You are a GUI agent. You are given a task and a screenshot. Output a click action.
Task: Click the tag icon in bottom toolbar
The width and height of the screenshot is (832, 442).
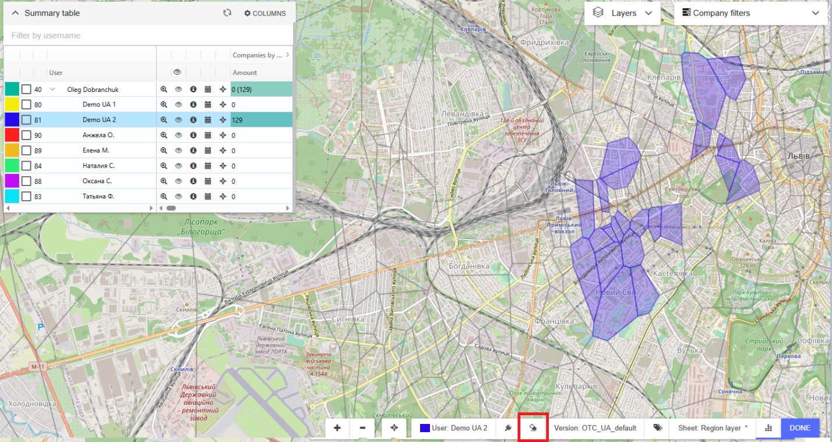click(658, 428)
